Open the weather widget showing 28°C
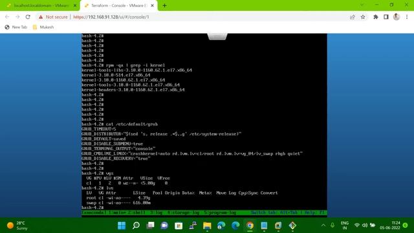This screenshot has width=414, height=233. click(17, 226)
